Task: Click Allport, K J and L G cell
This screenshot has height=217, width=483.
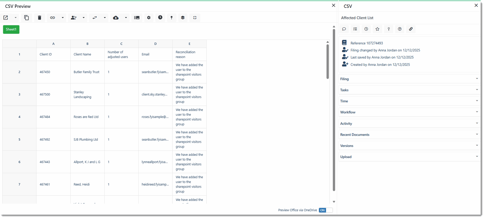Action: pyautogui.click(x=87, y=162)
